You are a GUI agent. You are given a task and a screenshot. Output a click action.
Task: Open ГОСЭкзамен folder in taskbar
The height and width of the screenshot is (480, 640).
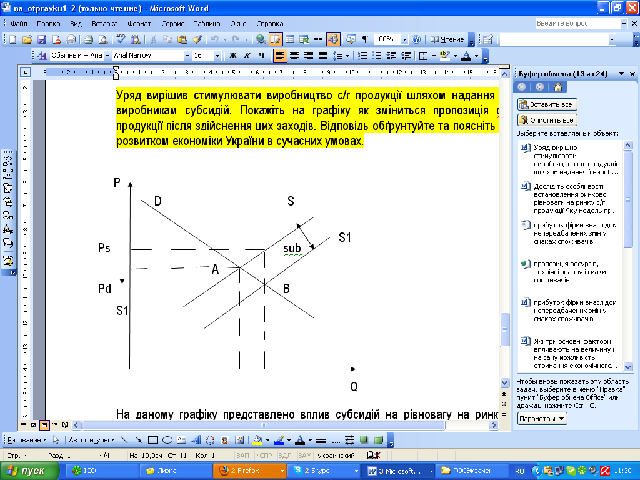472,471
